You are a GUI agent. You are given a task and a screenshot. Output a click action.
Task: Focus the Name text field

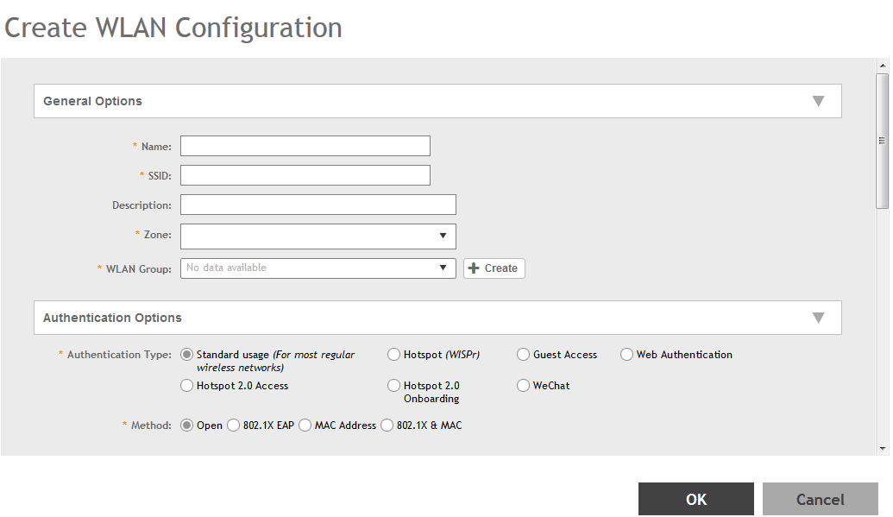coord(305,146)
